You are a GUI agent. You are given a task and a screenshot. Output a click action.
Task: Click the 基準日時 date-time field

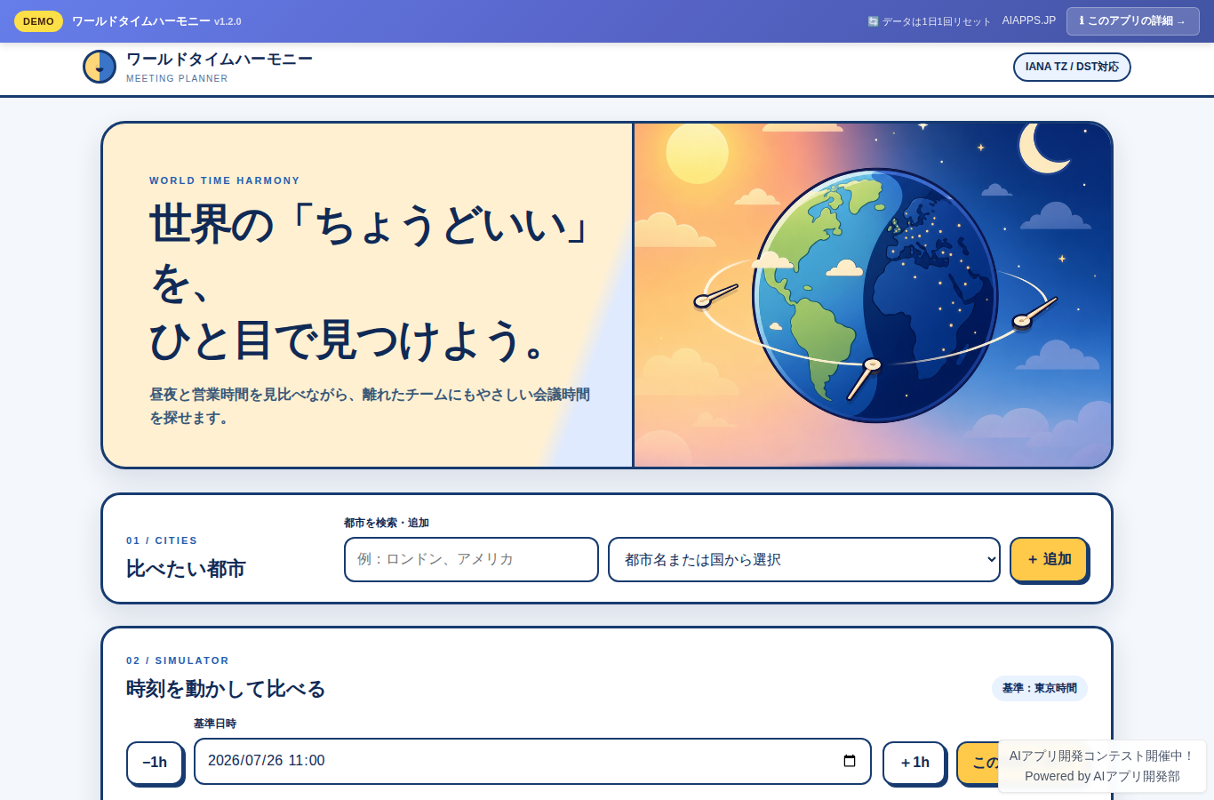532,761
